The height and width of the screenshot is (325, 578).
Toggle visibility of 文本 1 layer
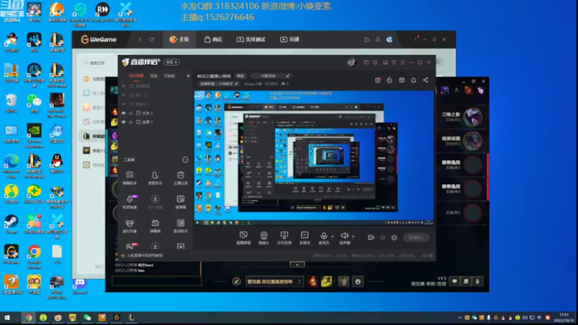[124, 113]
